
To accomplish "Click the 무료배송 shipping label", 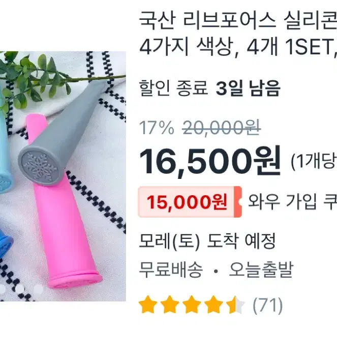I will coord(171,269).
